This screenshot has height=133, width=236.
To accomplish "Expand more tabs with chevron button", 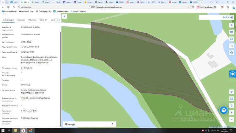I will point(57,20).
